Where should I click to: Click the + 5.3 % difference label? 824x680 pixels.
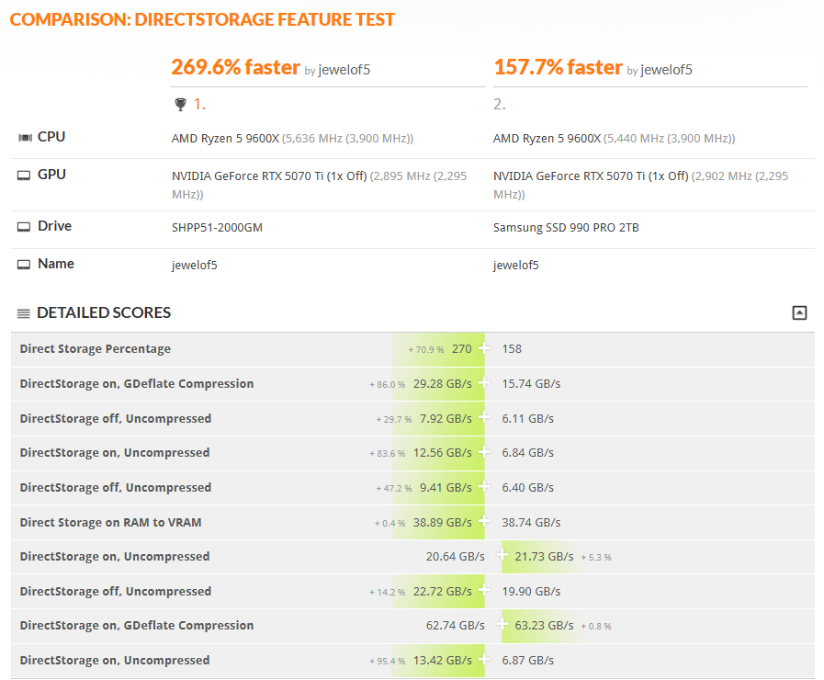(x=596, y=558)
